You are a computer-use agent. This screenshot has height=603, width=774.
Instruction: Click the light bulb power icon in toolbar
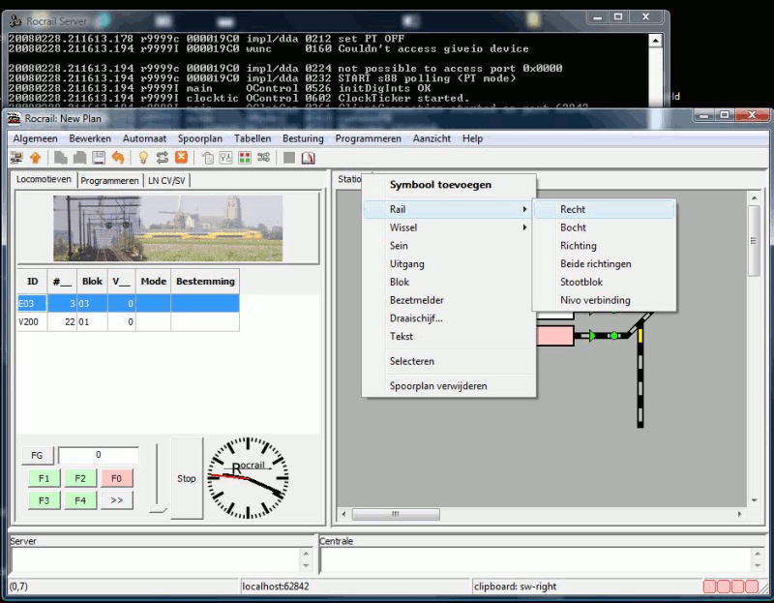144,158
